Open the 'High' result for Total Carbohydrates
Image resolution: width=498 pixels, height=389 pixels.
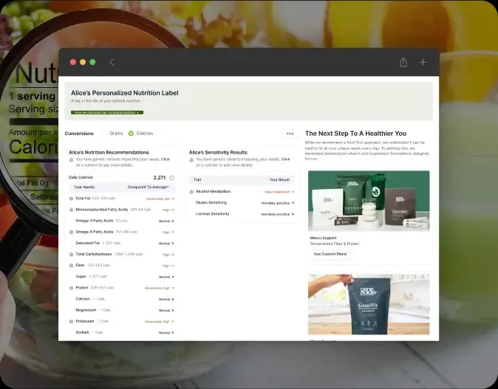[x=168, y=255]
